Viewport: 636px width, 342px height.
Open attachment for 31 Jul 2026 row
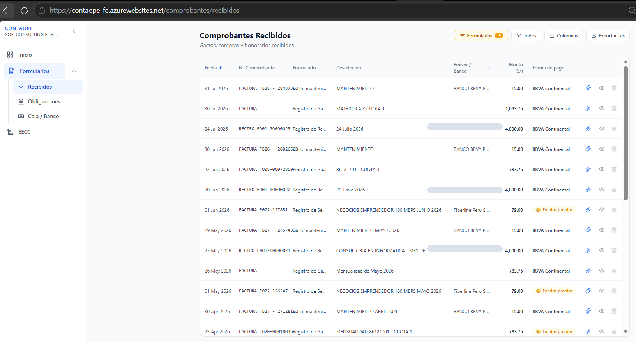click(x=588, y=88)
